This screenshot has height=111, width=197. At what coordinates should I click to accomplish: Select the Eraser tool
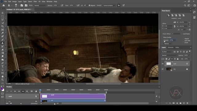2,50
